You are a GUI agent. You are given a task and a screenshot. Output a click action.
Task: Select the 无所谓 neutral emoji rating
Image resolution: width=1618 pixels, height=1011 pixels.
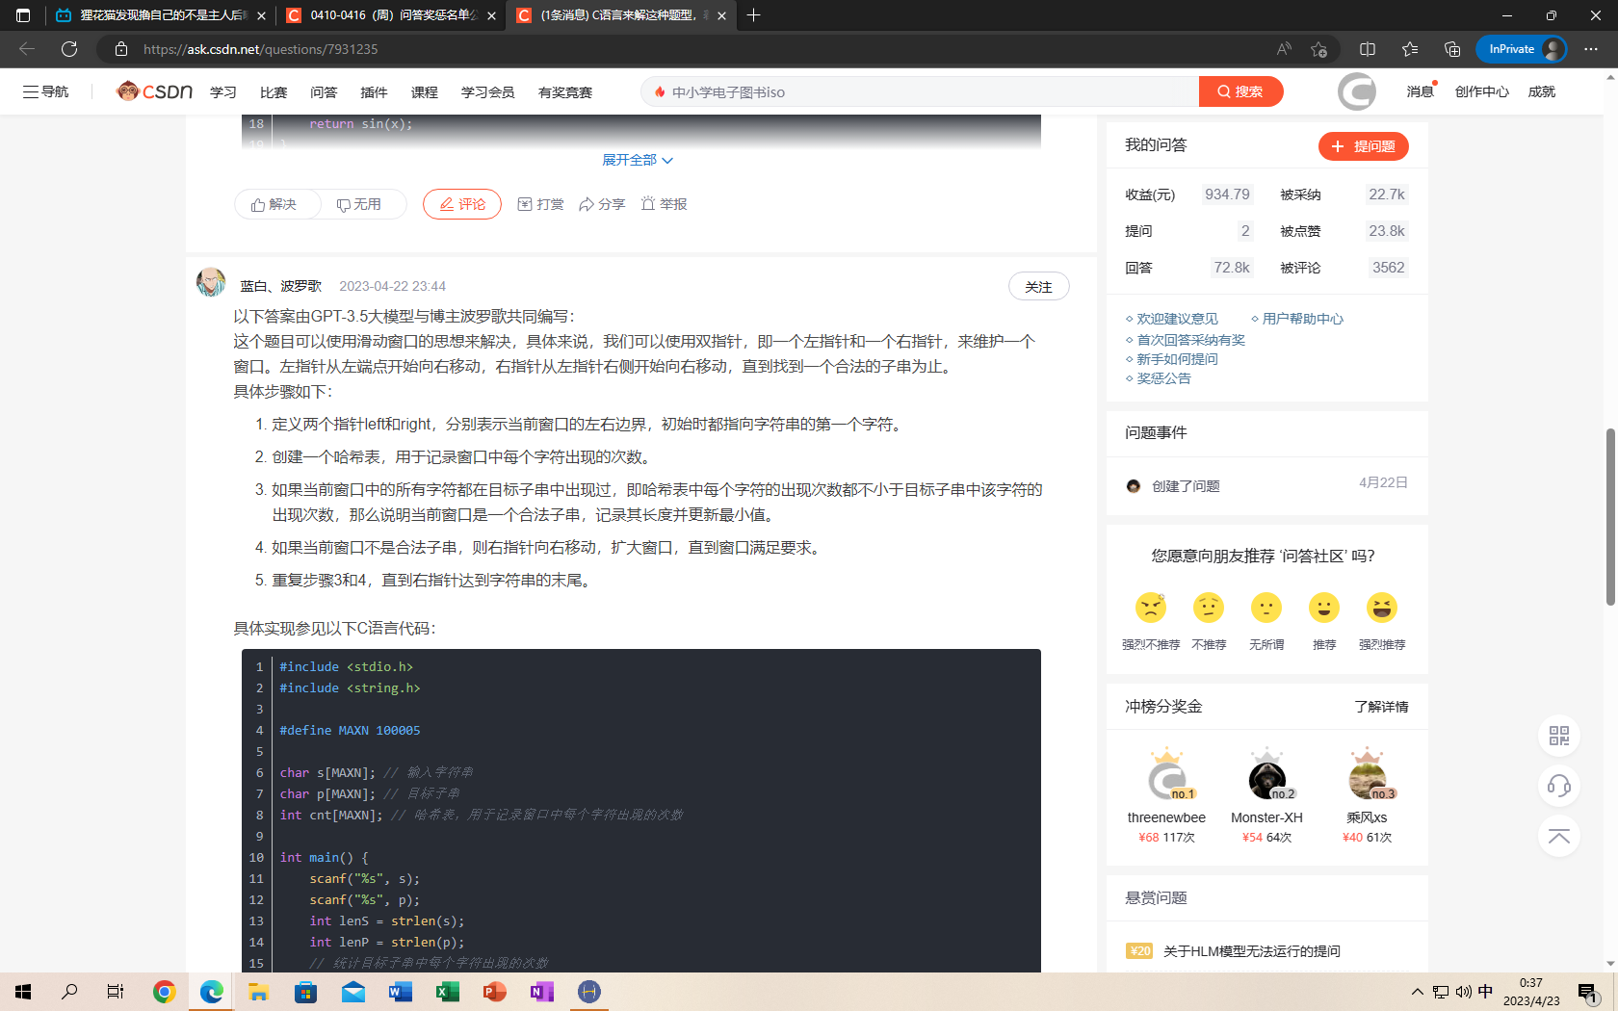pyautogui.click(x=1266, y=609)
